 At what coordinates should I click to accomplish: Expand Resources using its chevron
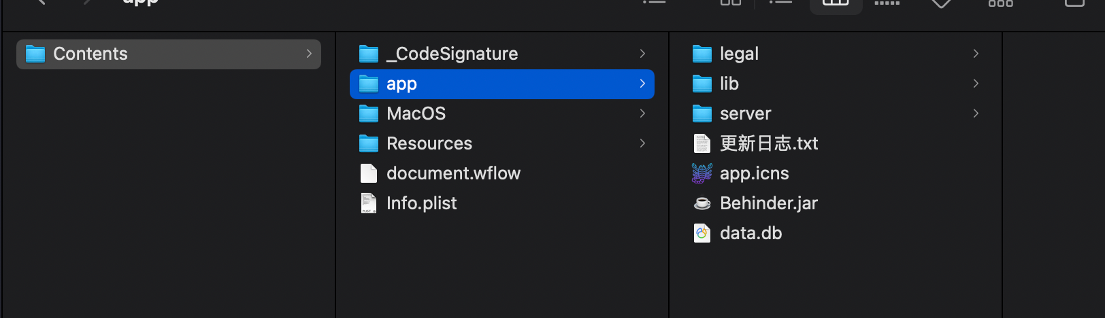[x=642, y=143]
